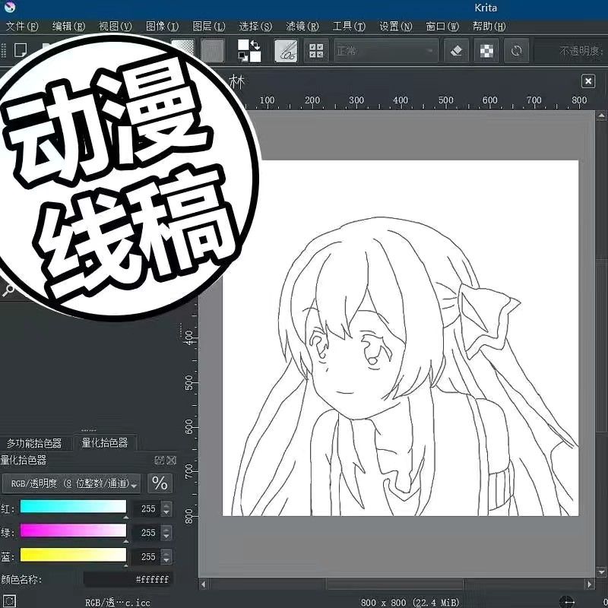Image resolution: width=608 pixels, height=608 pixels.
Task: Decrease the 红 value with the down arrow
Action: [x=166, y=512]
